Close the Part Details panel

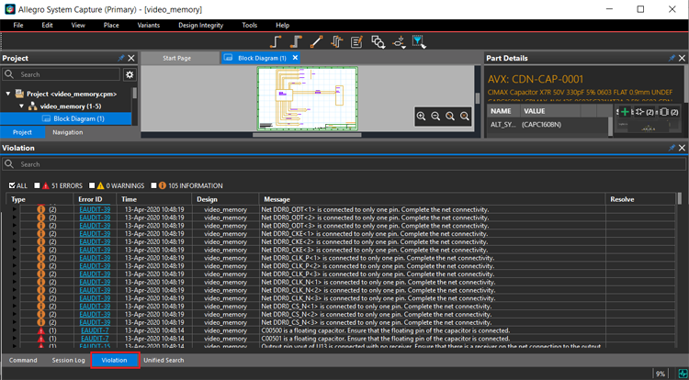pos(682,59)
